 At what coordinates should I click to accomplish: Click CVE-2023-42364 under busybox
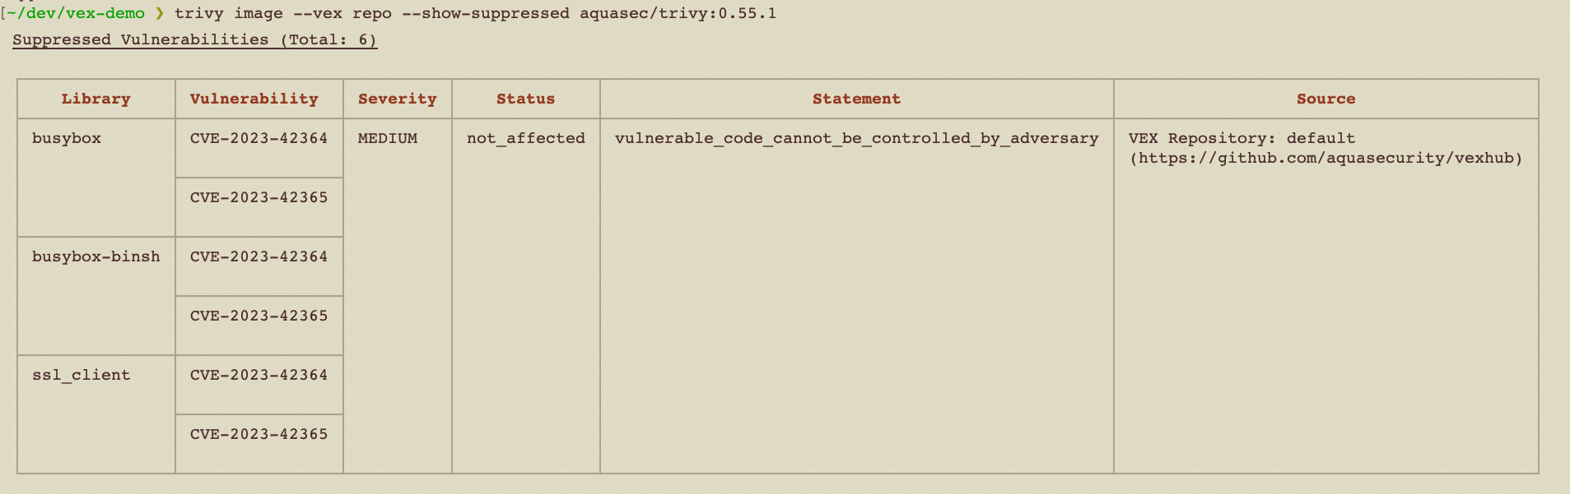259,138
